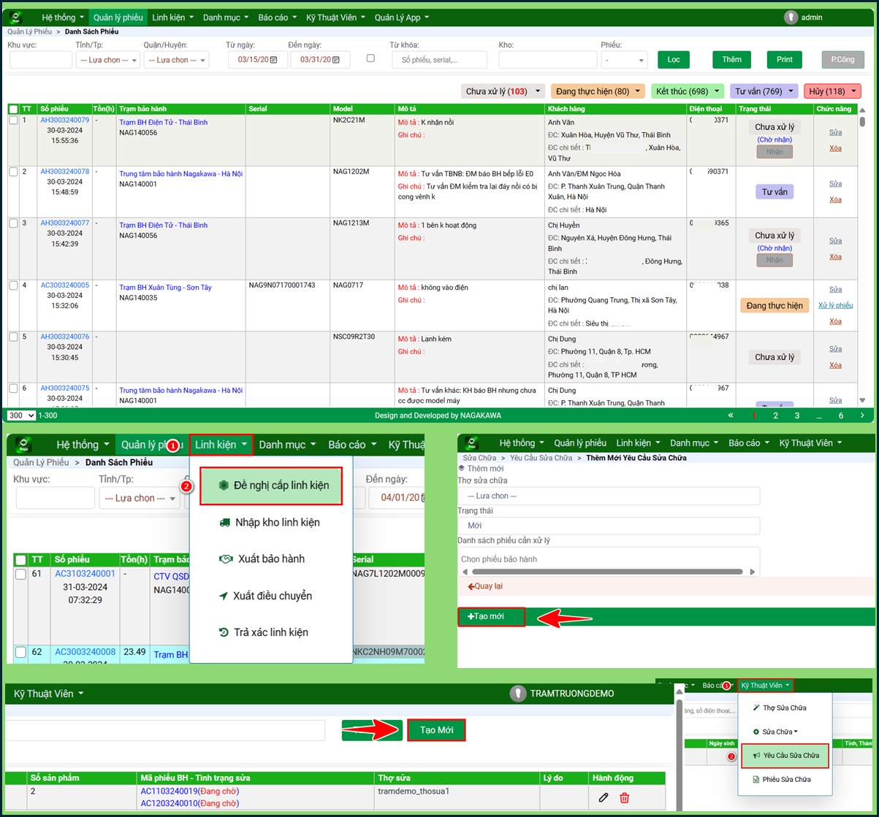Click the truck icon for Nhập kho linh kiện
Image resolution: width=879 pixels, height=817 pixels.
[225, 522]
